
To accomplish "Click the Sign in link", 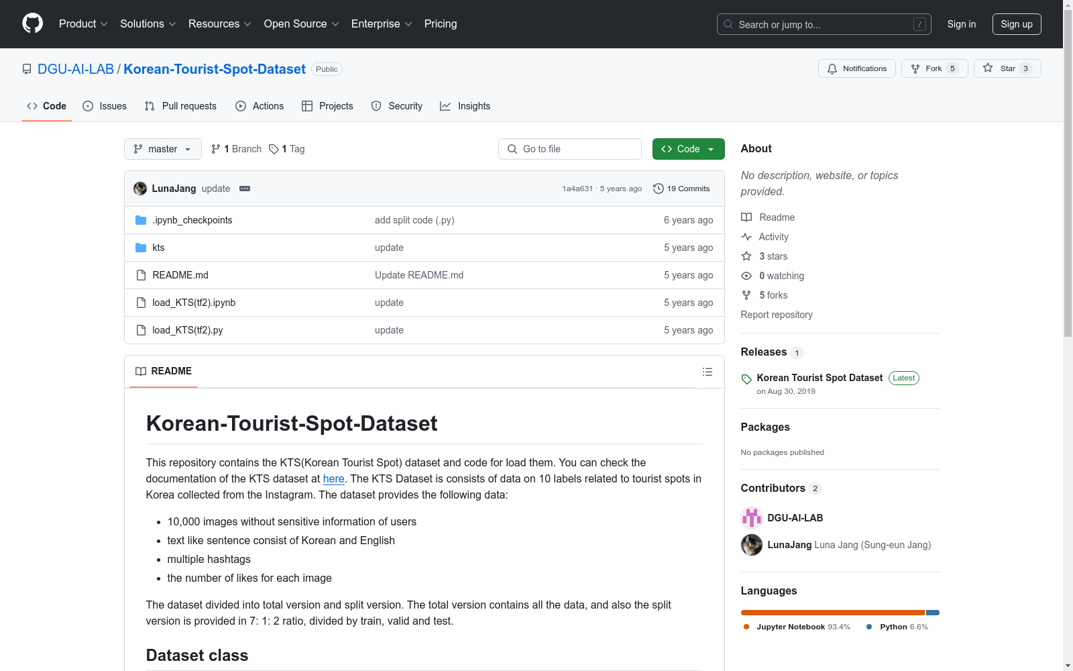I will coord(962,24).
